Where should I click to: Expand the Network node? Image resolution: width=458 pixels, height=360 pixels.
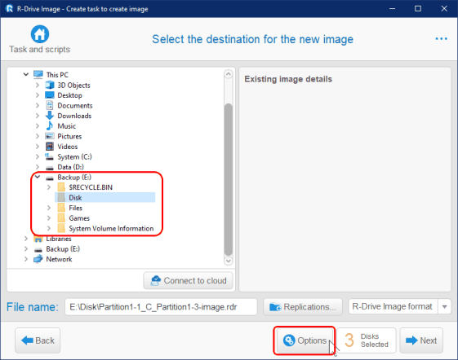(x=25, y=259)
